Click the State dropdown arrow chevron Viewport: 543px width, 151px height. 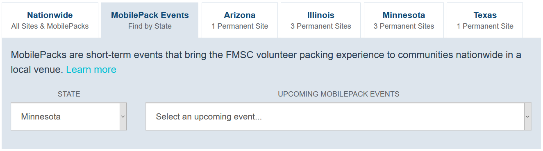point(123,117)
